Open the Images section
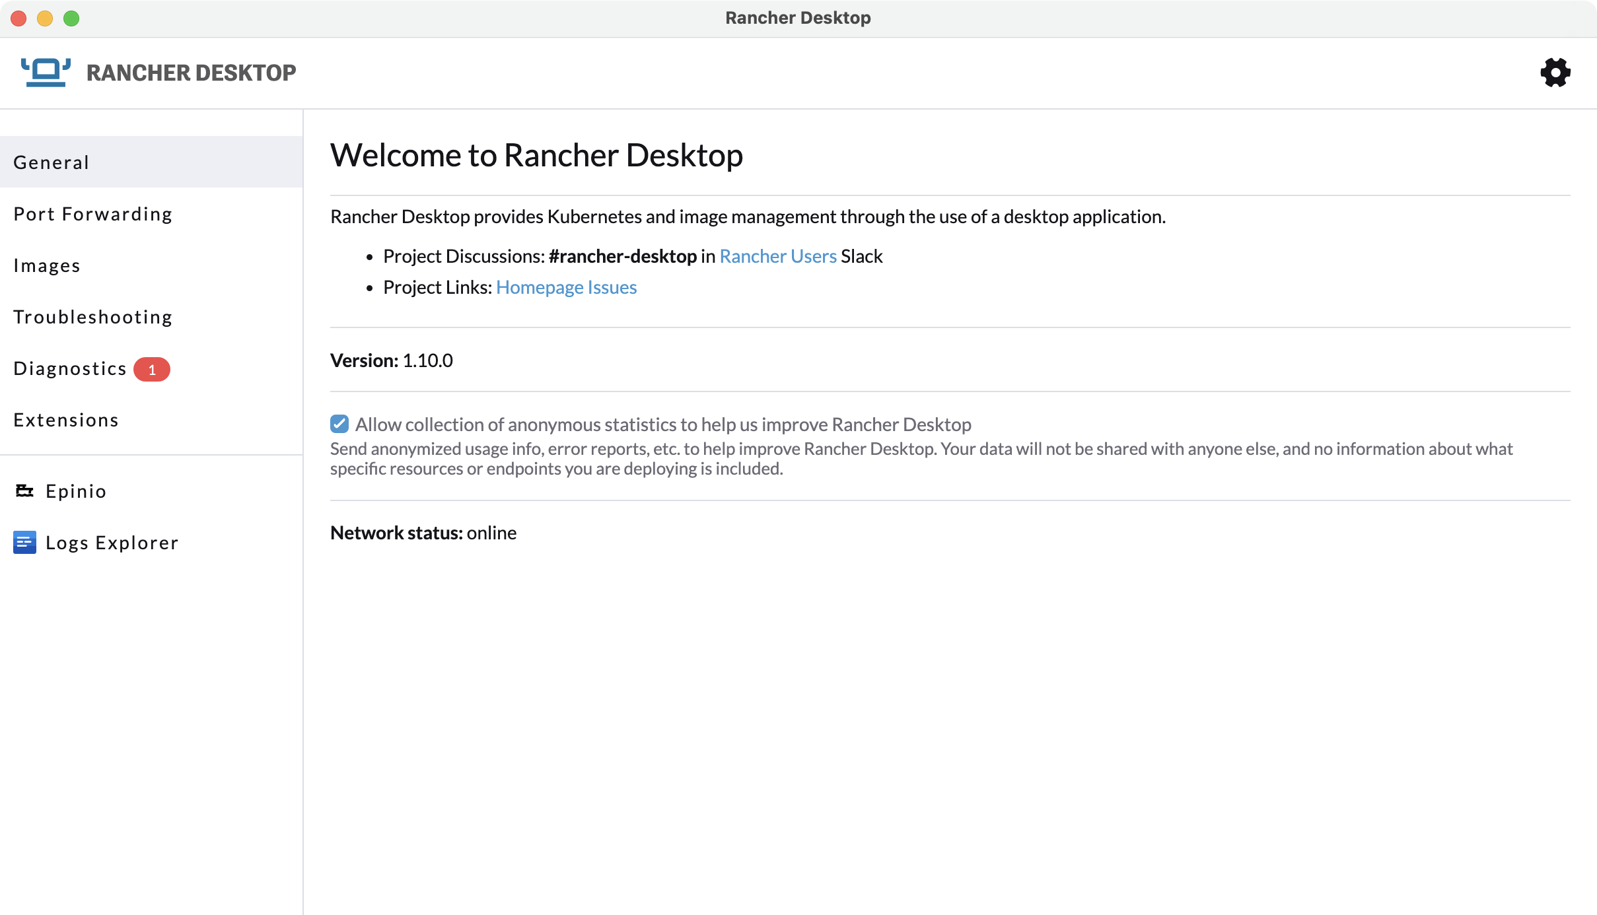Image resolution: width=1597 pixels, height=915 pixels. coord(47,265)
